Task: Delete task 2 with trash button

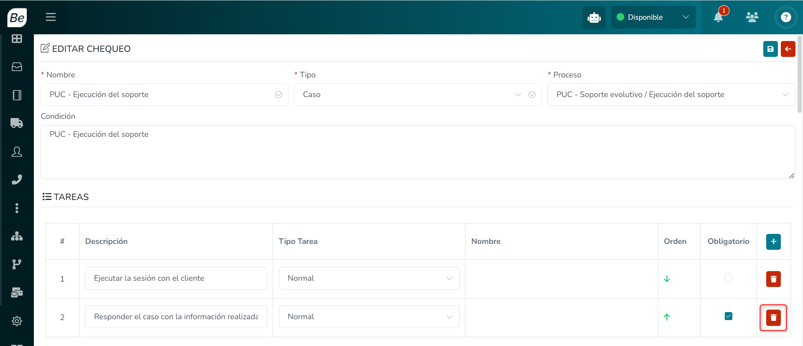Action: pyautogui.click(x=773, y=318)
